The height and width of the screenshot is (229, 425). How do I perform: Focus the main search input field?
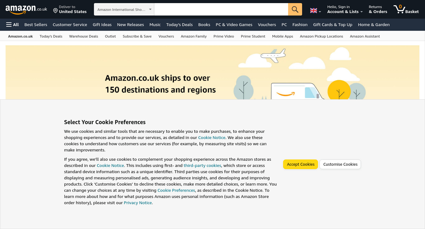point(221,9)
